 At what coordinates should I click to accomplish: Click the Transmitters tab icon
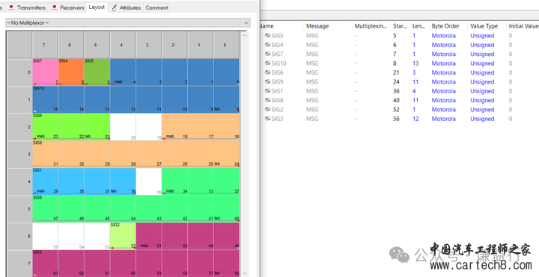(11, 7)
